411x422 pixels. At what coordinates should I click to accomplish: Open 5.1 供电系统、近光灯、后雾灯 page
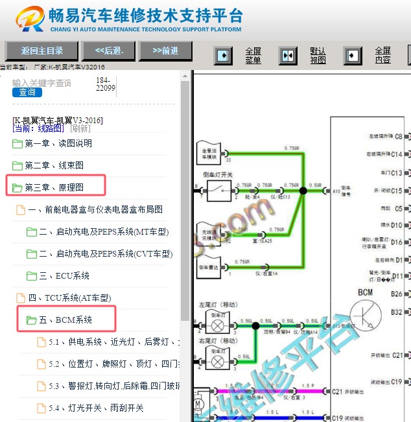click(114, 342)
